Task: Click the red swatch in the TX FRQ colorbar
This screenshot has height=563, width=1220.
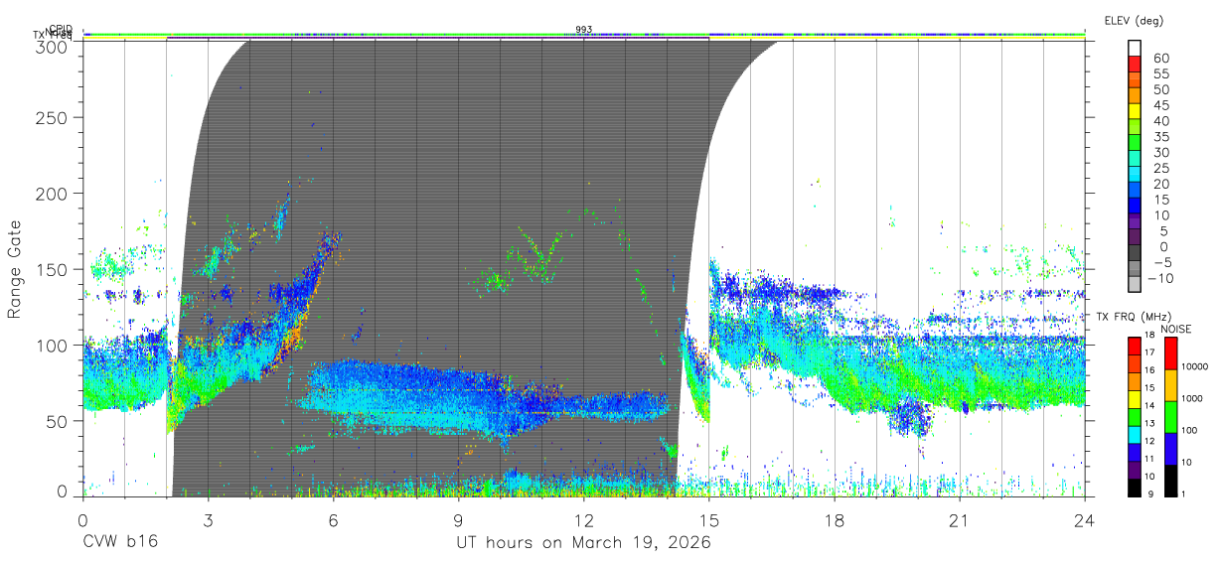Action: pyautogui.click(x=1134, y=345)
